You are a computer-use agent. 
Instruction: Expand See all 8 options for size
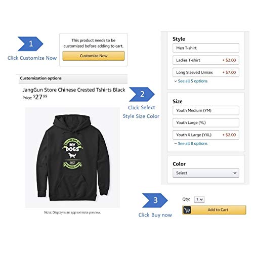click(193, 144)
